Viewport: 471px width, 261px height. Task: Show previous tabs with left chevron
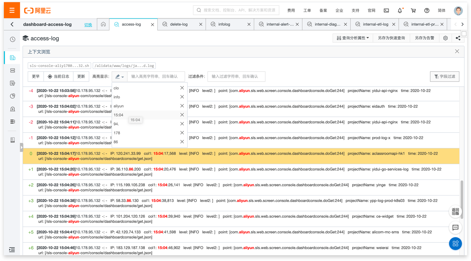click(456, 24)
